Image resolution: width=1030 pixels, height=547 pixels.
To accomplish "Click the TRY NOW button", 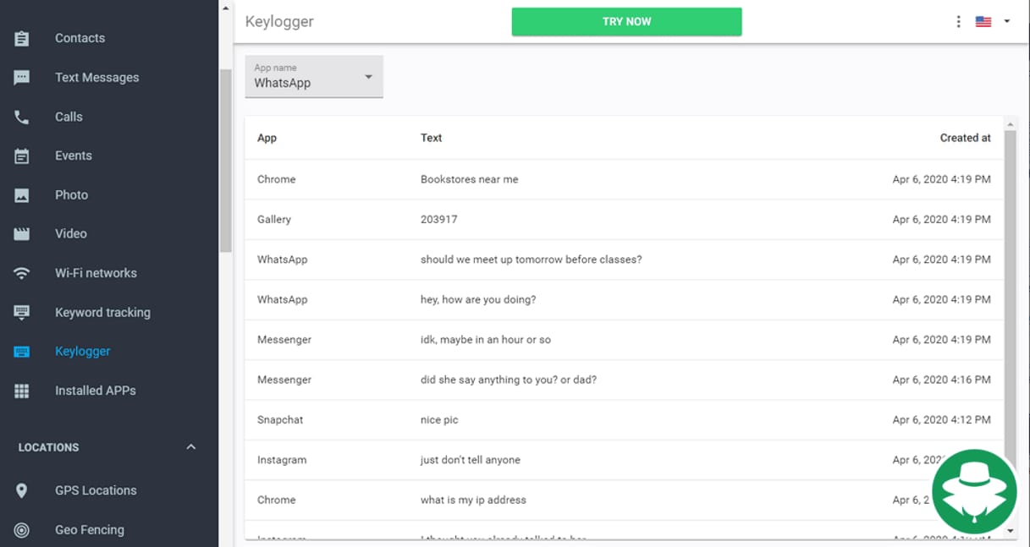I will coord(626,21).
